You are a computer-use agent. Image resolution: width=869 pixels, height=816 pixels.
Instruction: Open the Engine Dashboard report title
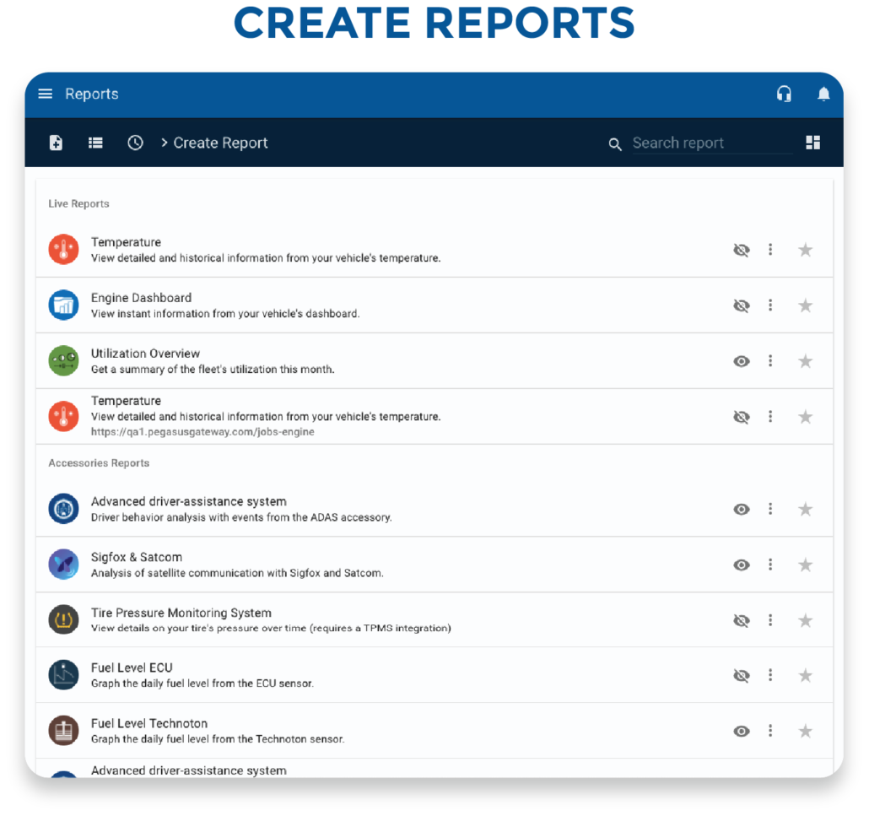142,298
